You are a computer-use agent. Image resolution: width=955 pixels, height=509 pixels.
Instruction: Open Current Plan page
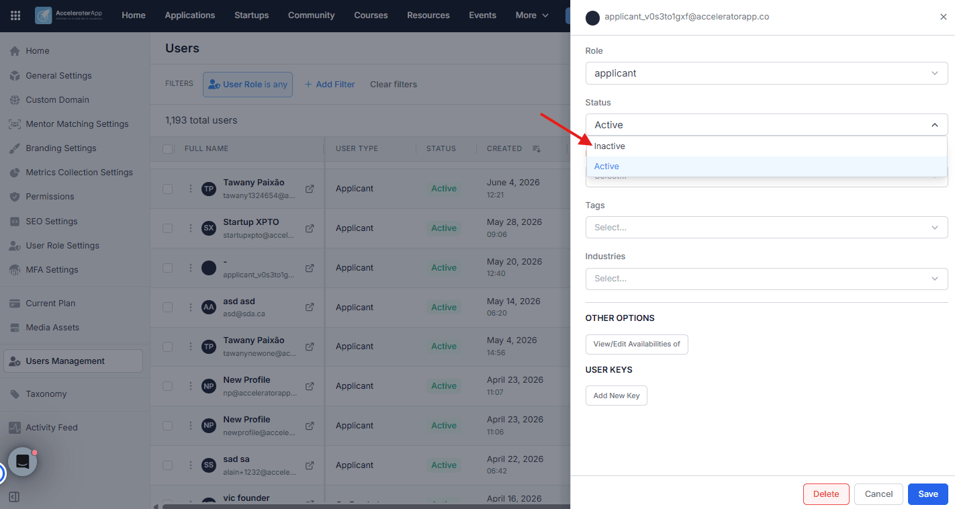(x=50, y=304)
